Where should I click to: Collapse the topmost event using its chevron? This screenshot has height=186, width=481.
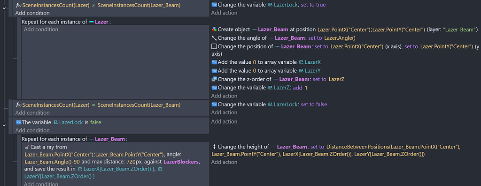(x=4, y=8)
